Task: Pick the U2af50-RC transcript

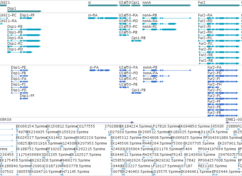Action: 125,29
